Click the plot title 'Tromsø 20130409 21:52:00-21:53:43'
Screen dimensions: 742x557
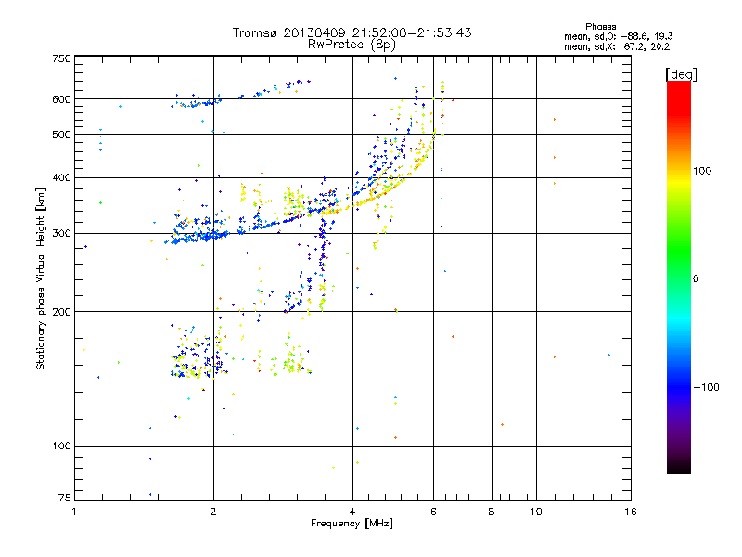coord(352,32)
